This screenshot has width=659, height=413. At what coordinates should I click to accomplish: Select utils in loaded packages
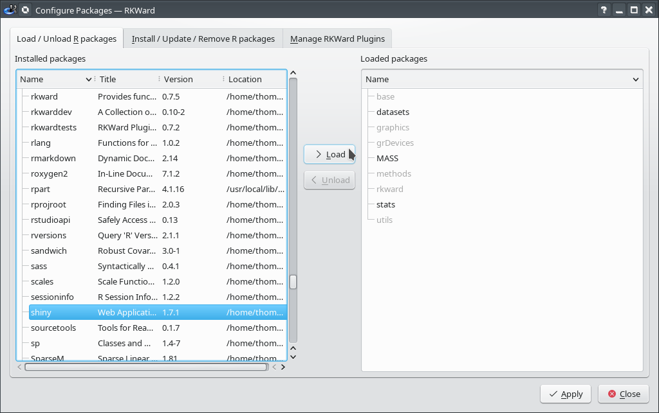[385, 220]
